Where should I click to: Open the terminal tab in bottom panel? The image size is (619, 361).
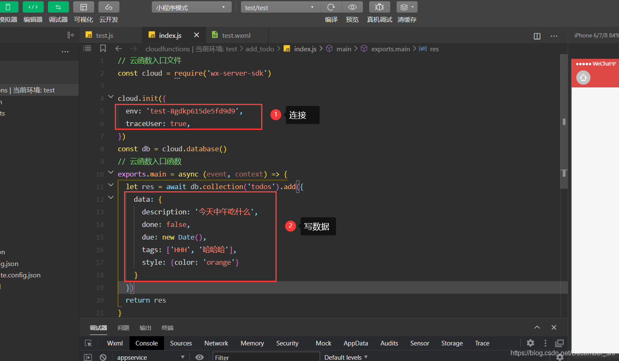click(167, 328)
